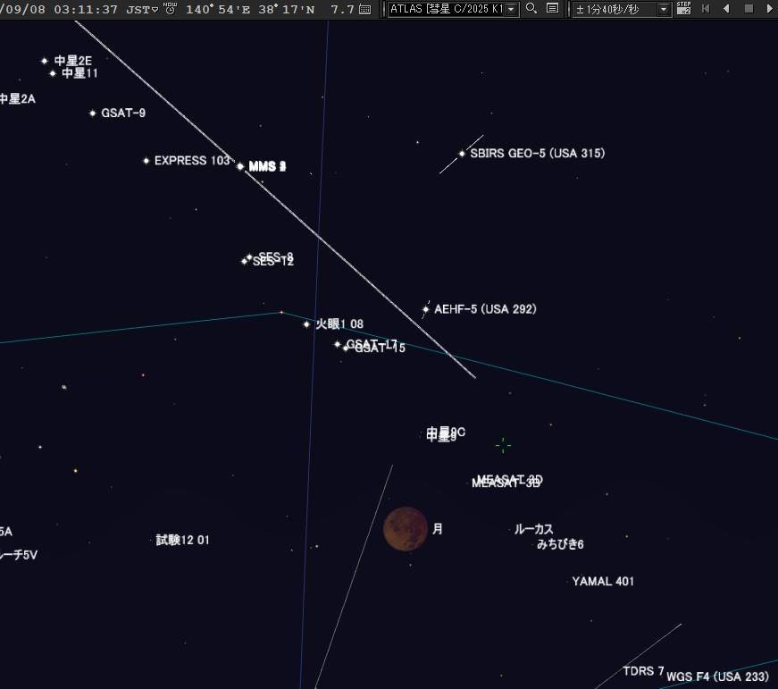778x689 pixels.
Task: Select the AEHF-5 (USA 292) satellite marker
Action: 426,310
